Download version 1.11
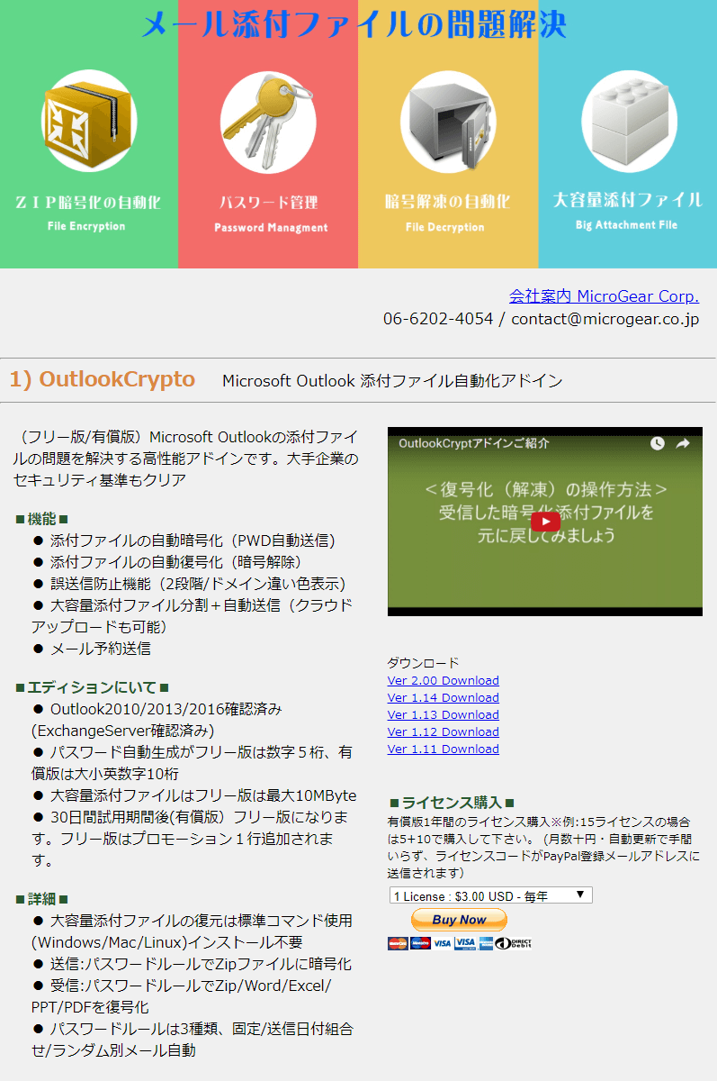 443,749
